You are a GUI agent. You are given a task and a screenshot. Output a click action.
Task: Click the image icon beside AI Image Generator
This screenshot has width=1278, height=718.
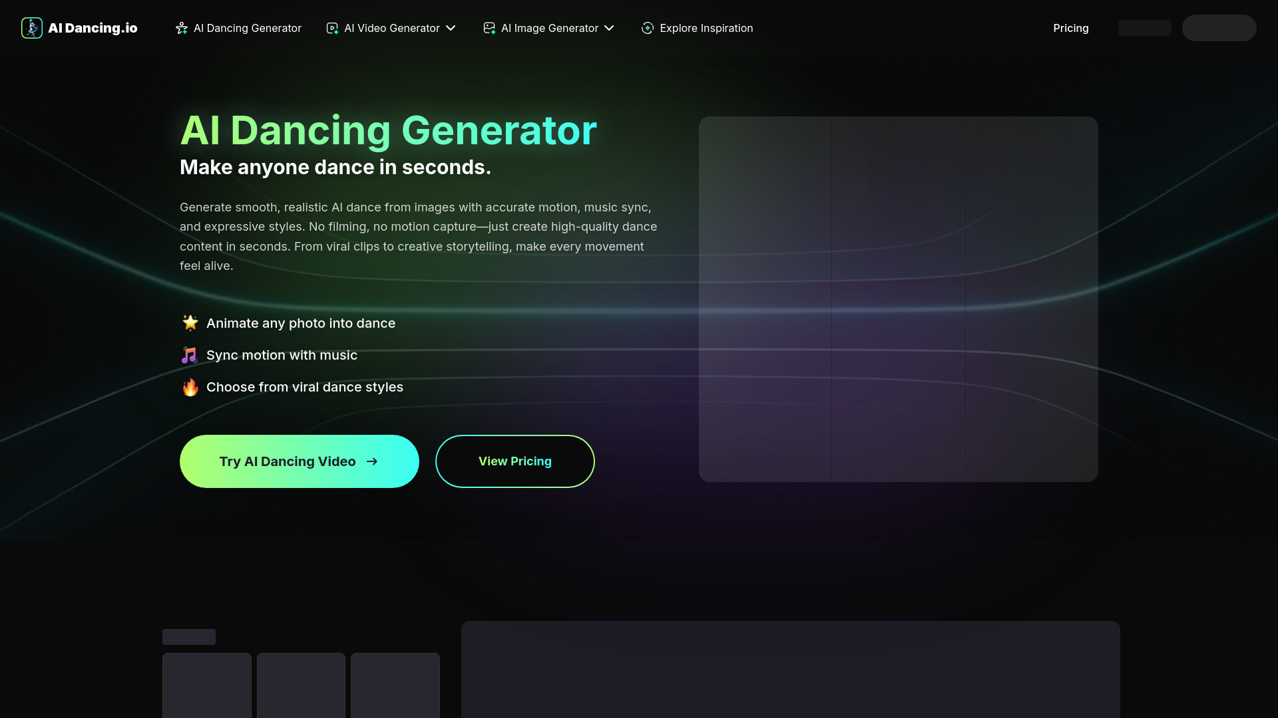click(x=489, y=28)
